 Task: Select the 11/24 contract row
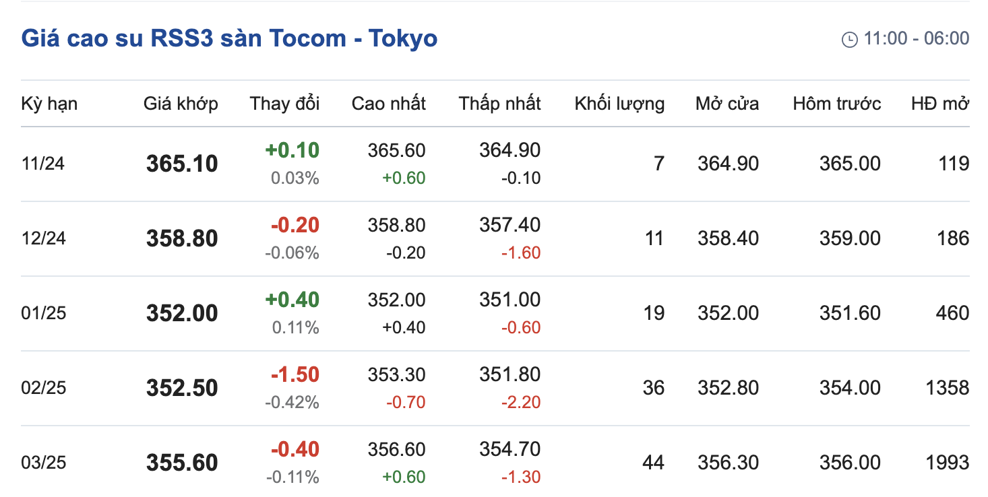click(495, 164)
